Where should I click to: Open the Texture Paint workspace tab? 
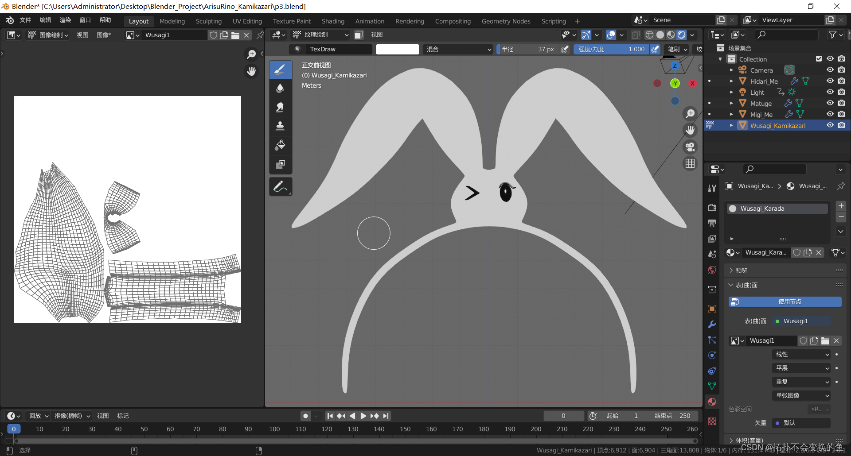coord(291,21)
